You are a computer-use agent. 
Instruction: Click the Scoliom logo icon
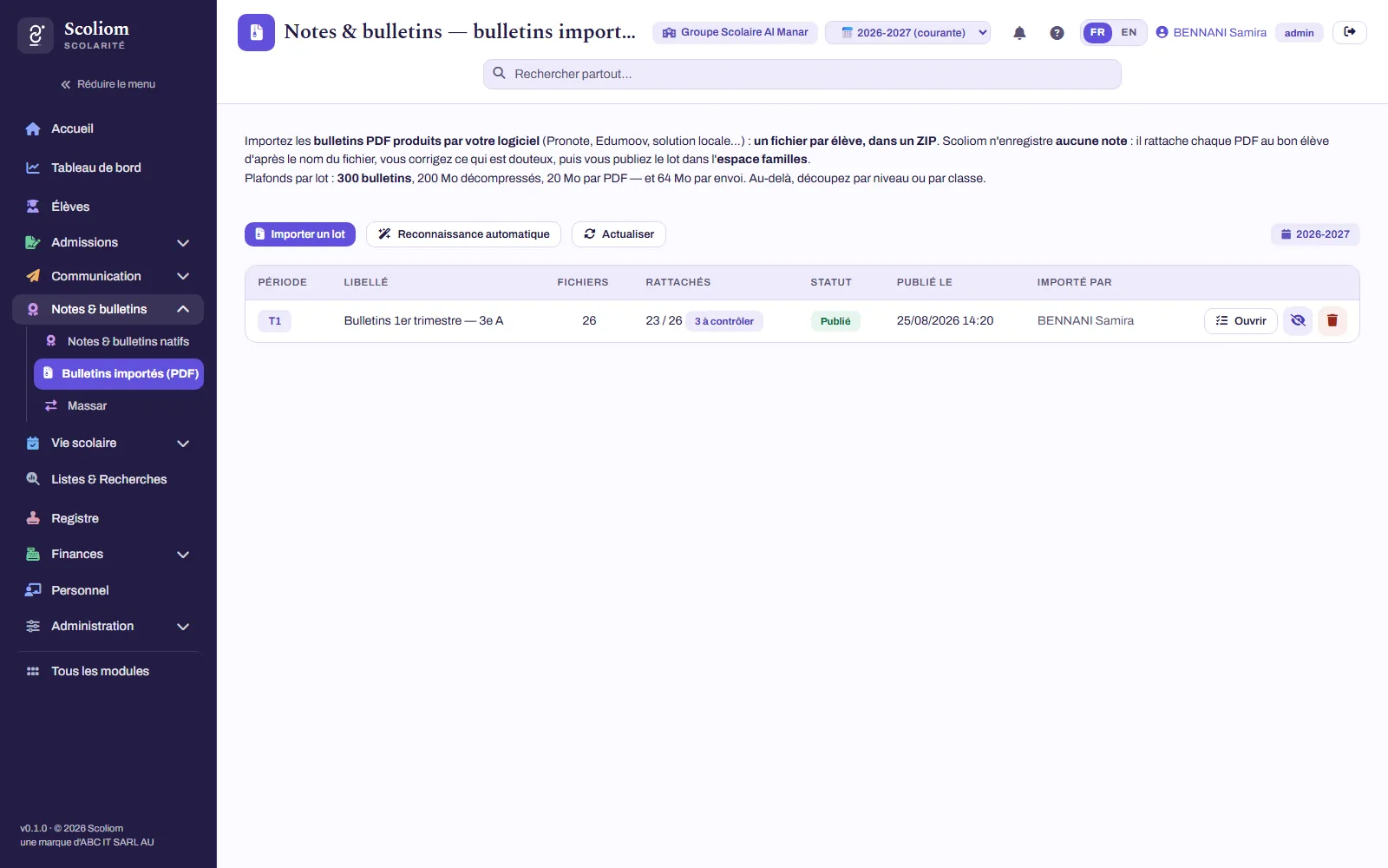tap(36, 35)
